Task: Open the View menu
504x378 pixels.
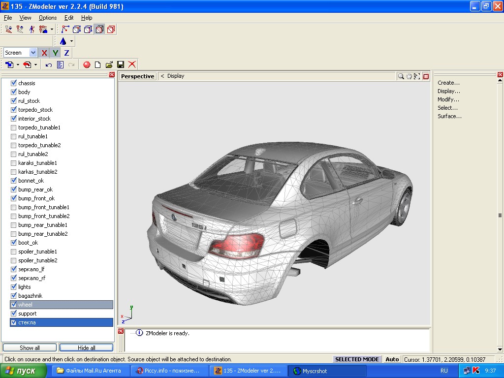Action: [25, 18]
